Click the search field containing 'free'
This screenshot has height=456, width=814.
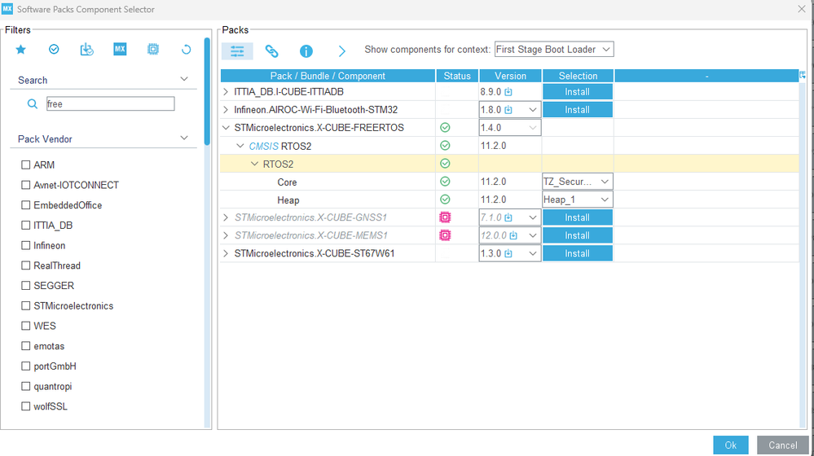click(110, 103)
